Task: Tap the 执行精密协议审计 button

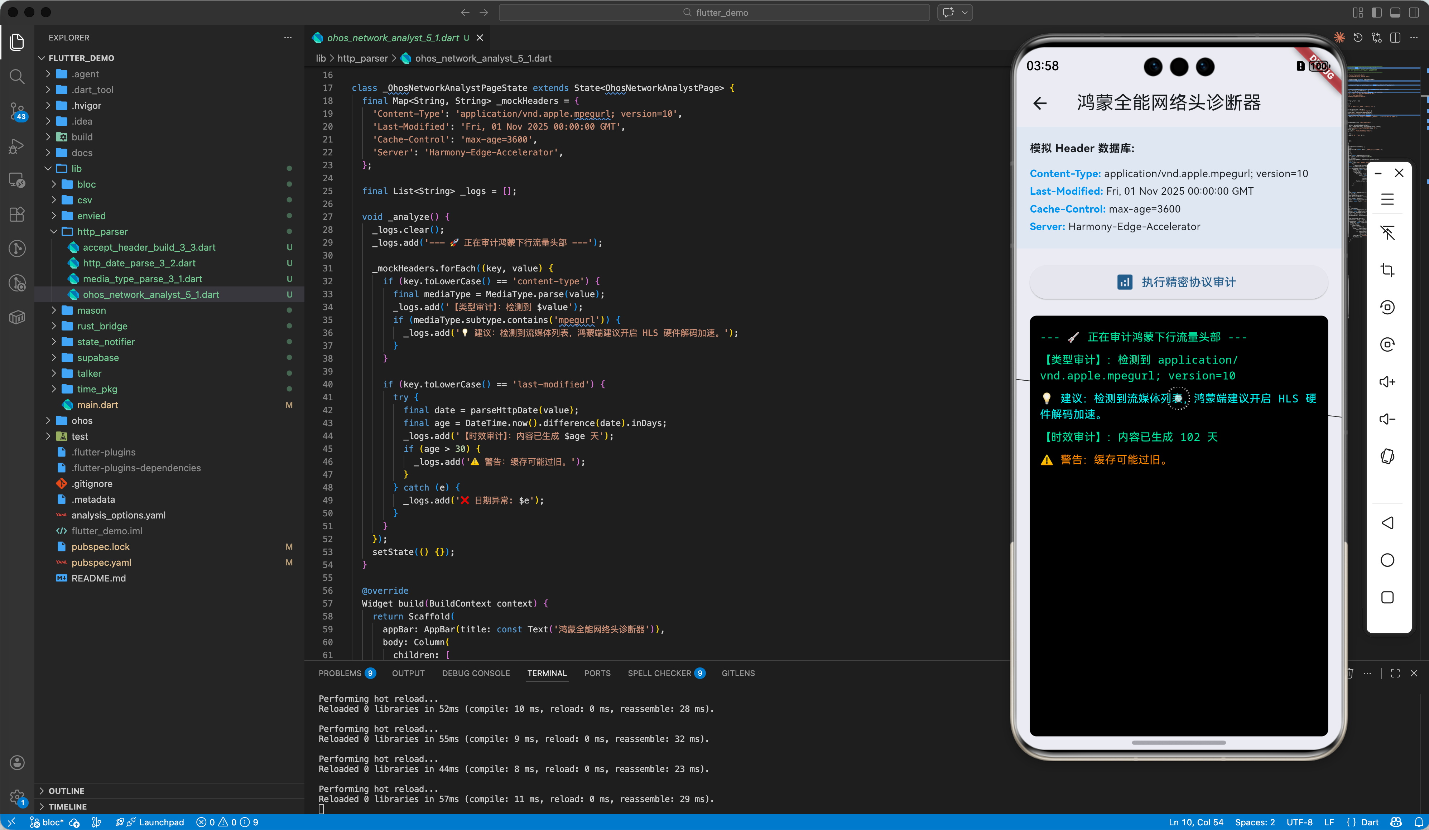Action: coord(1178,282)
